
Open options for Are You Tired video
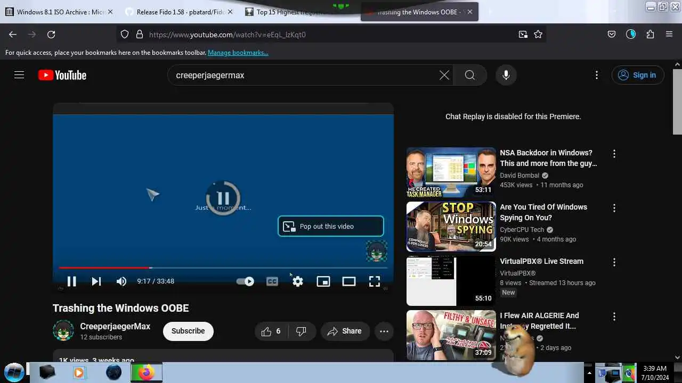[x=614, y=208]
